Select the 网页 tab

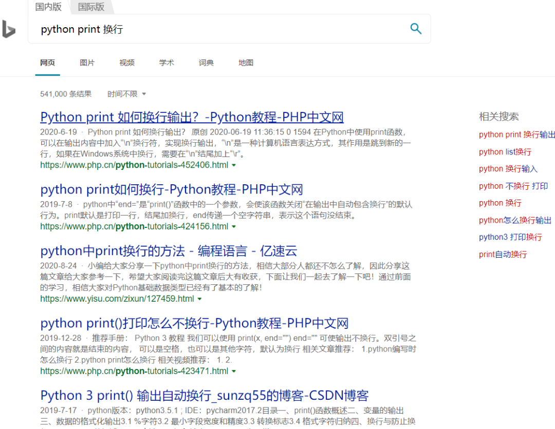tap(47, 63)
